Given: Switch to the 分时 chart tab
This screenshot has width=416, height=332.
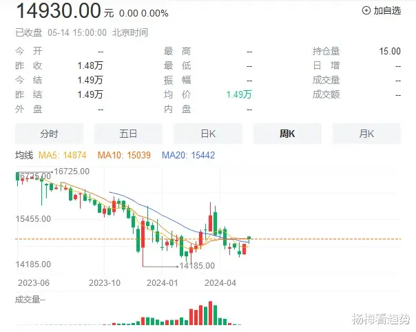Looking at the screenshot, I should pos(49,134).
